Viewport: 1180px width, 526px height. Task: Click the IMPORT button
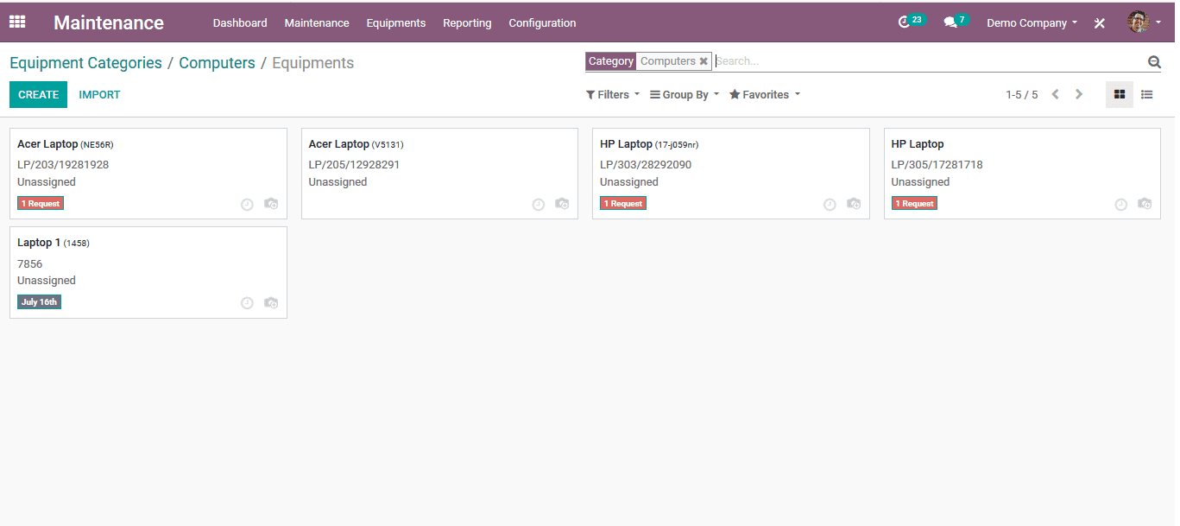click(x=99, y=95)
